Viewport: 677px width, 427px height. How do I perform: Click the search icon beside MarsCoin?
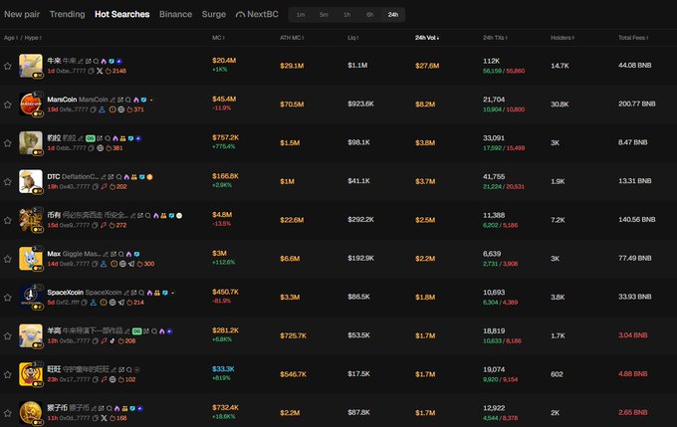pos(127,100)
